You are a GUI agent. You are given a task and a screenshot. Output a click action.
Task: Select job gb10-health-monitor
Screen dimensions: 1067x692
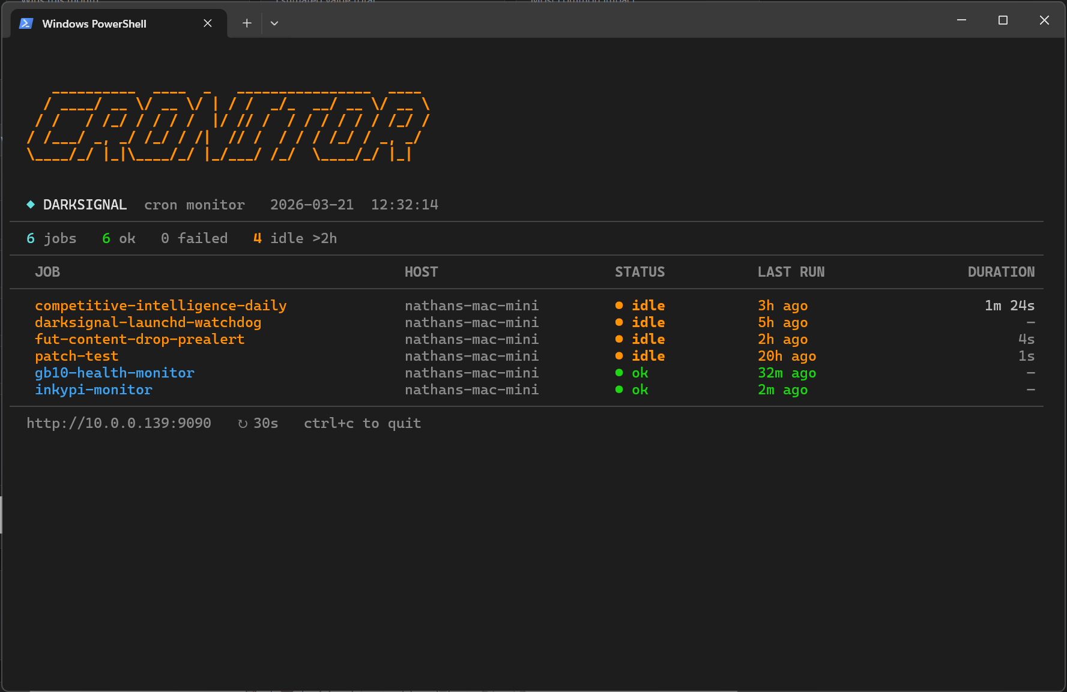coord(115,373)
